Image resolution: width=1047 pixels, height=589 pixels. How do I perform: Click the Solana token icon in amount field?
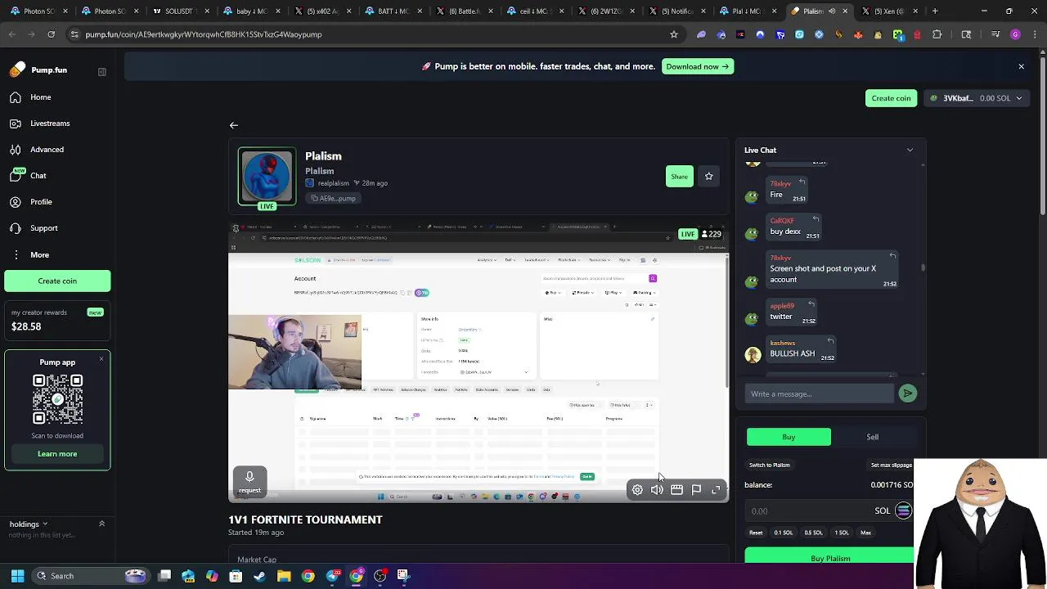pyautogui.click(x=903, y=510)
